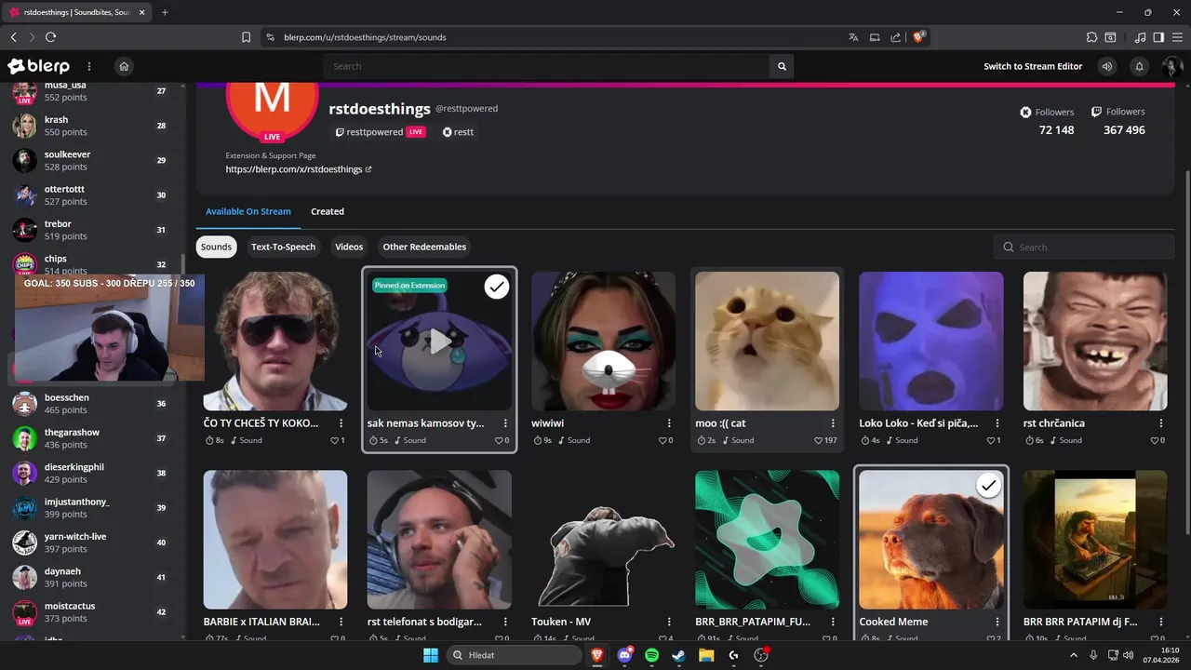Open notifications bell
The width and height of the screenshot is (1191, 670).
pos(1139,66)
